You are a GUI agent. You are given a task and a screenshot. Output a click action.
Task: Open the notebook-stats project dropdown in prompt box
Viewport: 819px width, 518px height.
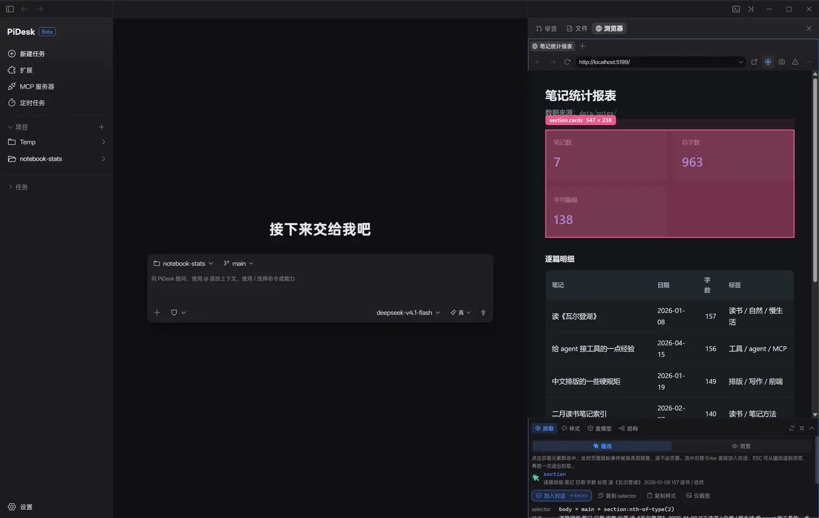pyautogui.click(x=183, y=263)
